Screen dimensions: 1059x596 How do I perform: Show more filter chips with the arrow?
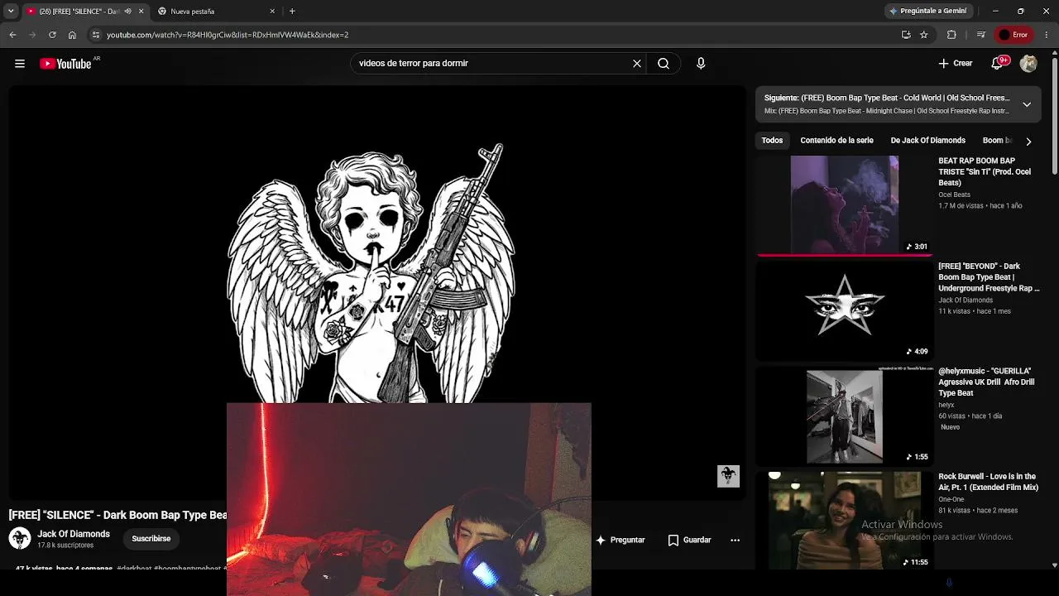(x=1028, y=142)
